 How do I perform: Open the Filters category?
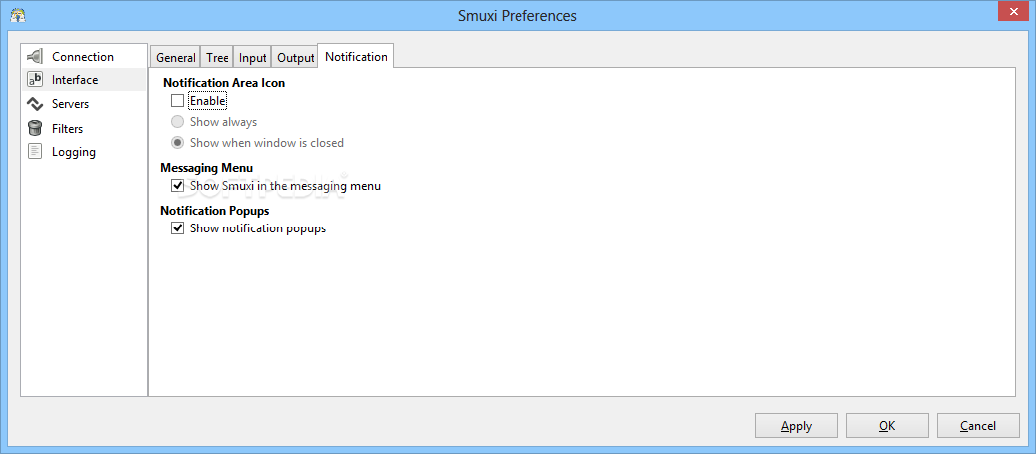click(x=67, y=129)
